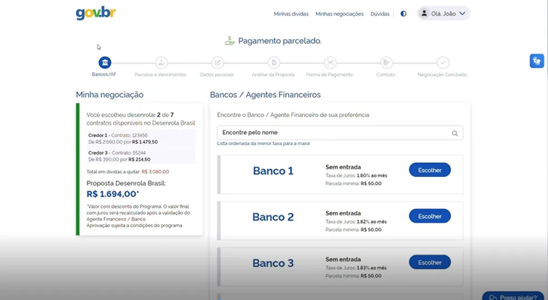Viewport: 548px width, 300px height.
Task: Click the search magnifier icon
Action: click(x=454, y=133)
